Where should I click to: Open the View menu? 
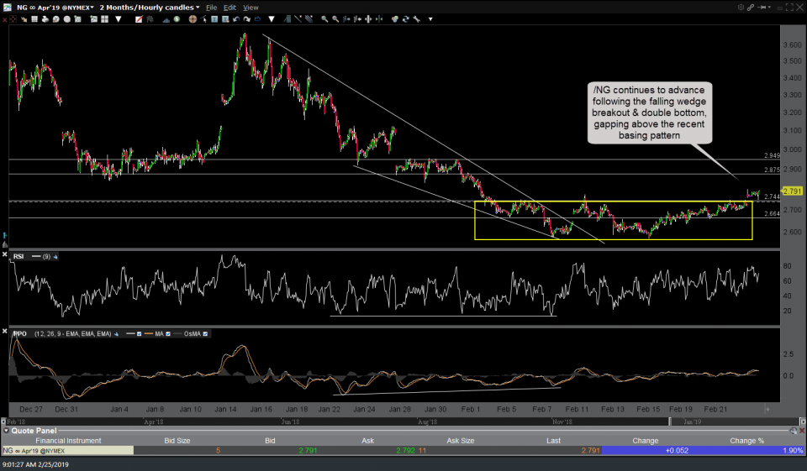pyautogui.click(x=251, y=7)
